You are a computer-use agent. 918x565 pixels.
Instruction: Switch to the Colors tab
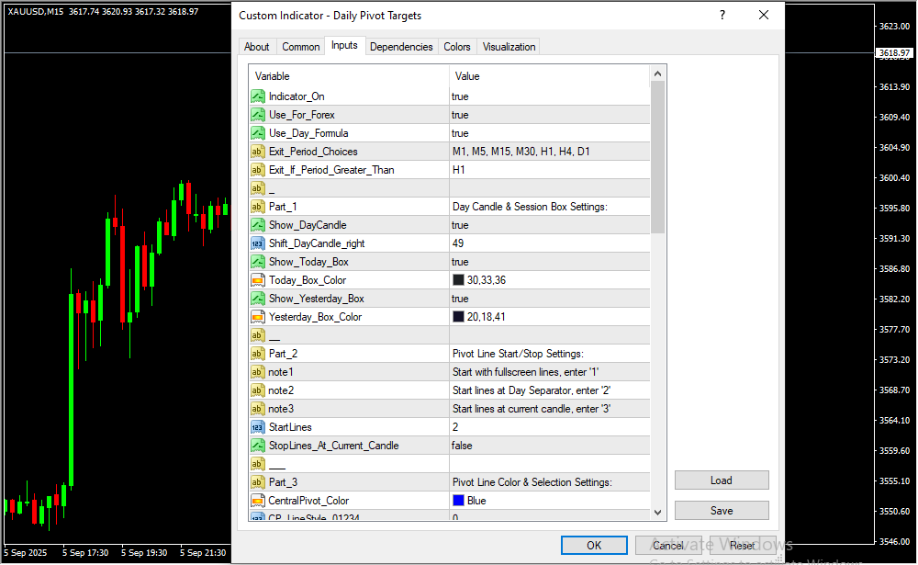point(456,47)
